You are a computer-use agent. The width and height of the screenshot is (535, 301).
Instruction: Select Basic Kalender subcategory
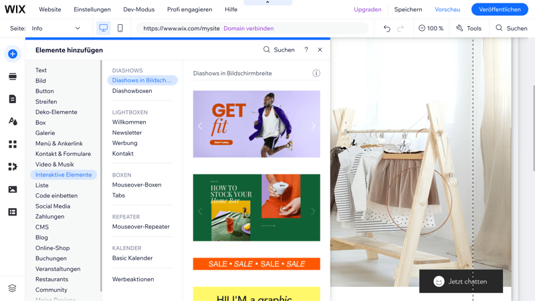(132, 258)
